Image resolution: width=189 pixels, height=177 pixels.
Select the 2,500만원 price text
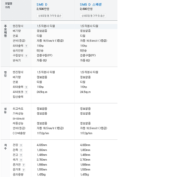point(43,9)
